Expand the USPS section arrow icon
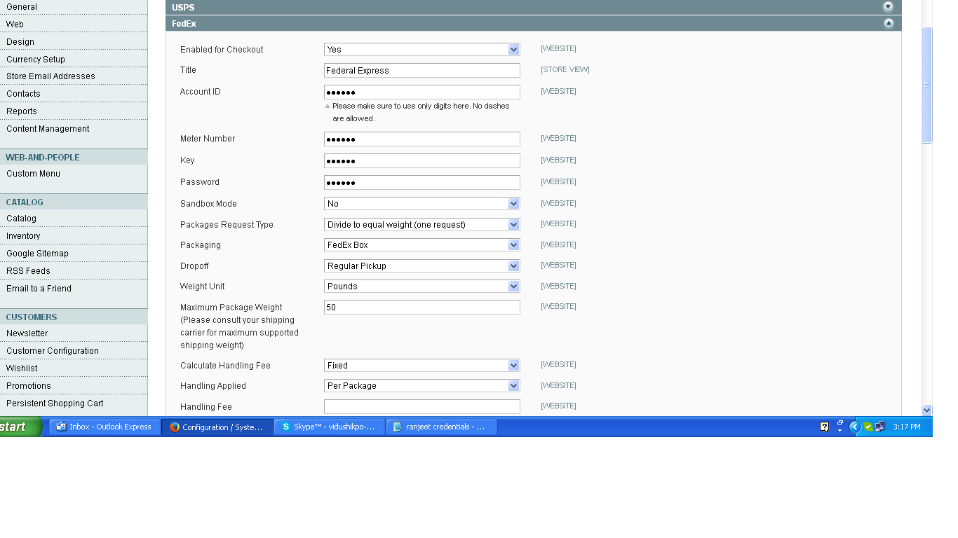This screenshot has width=958, height=538. coord(888,7)
